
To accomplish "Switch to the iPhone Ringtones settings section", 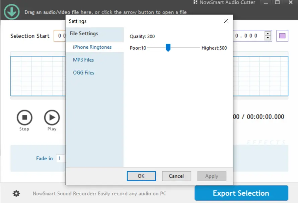I will [92, 47].
